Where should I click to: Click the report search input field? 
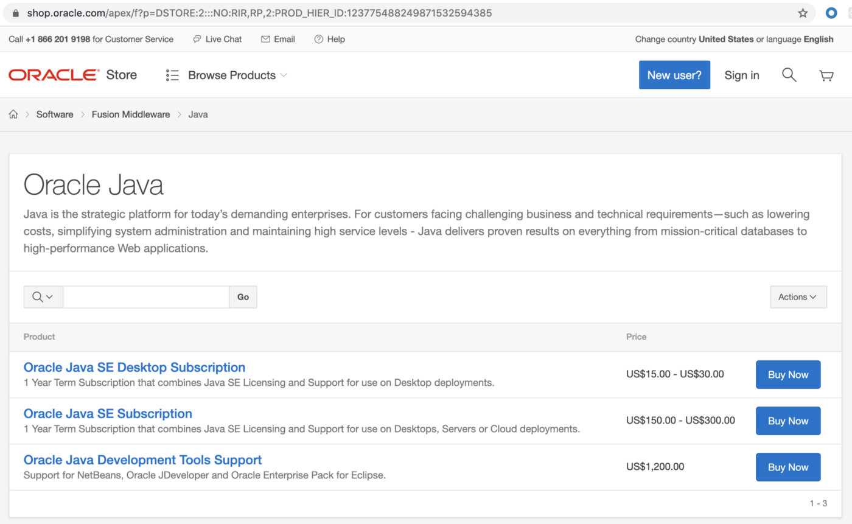[x=146, y=297]
